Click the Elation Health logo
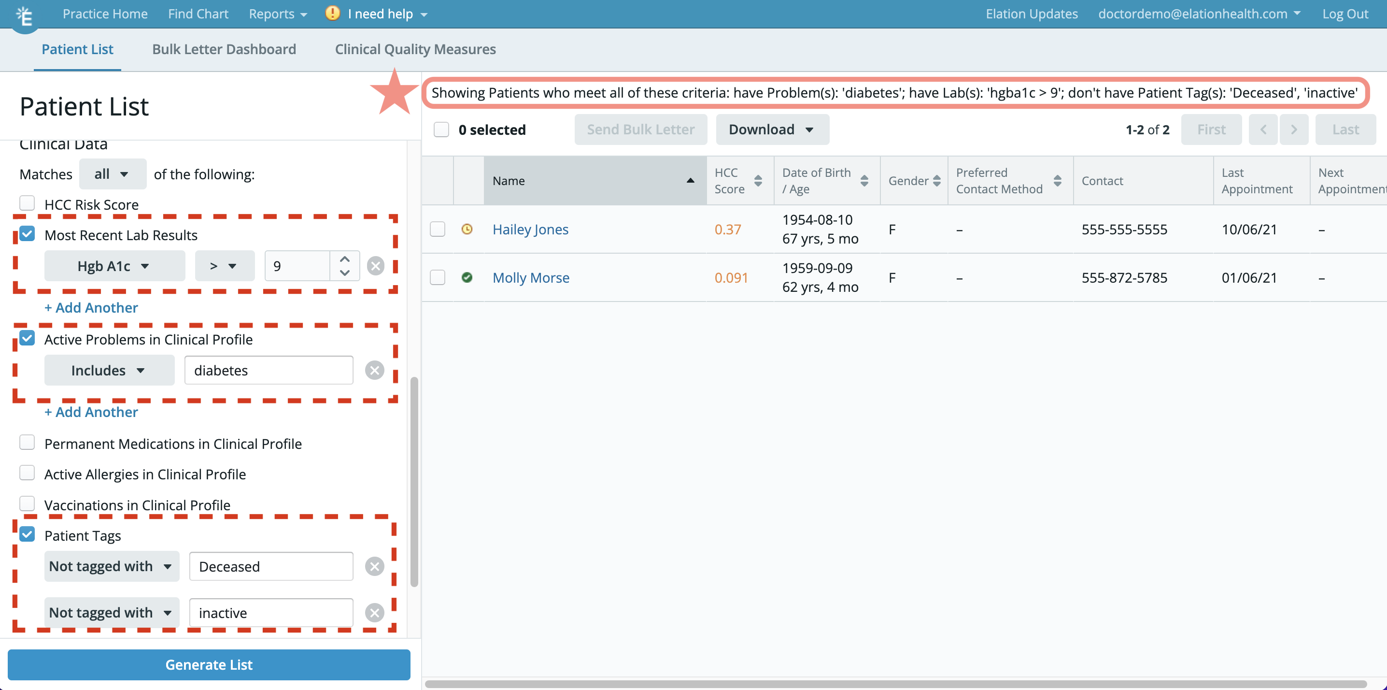1387x690 pixels. coord(24,16)
